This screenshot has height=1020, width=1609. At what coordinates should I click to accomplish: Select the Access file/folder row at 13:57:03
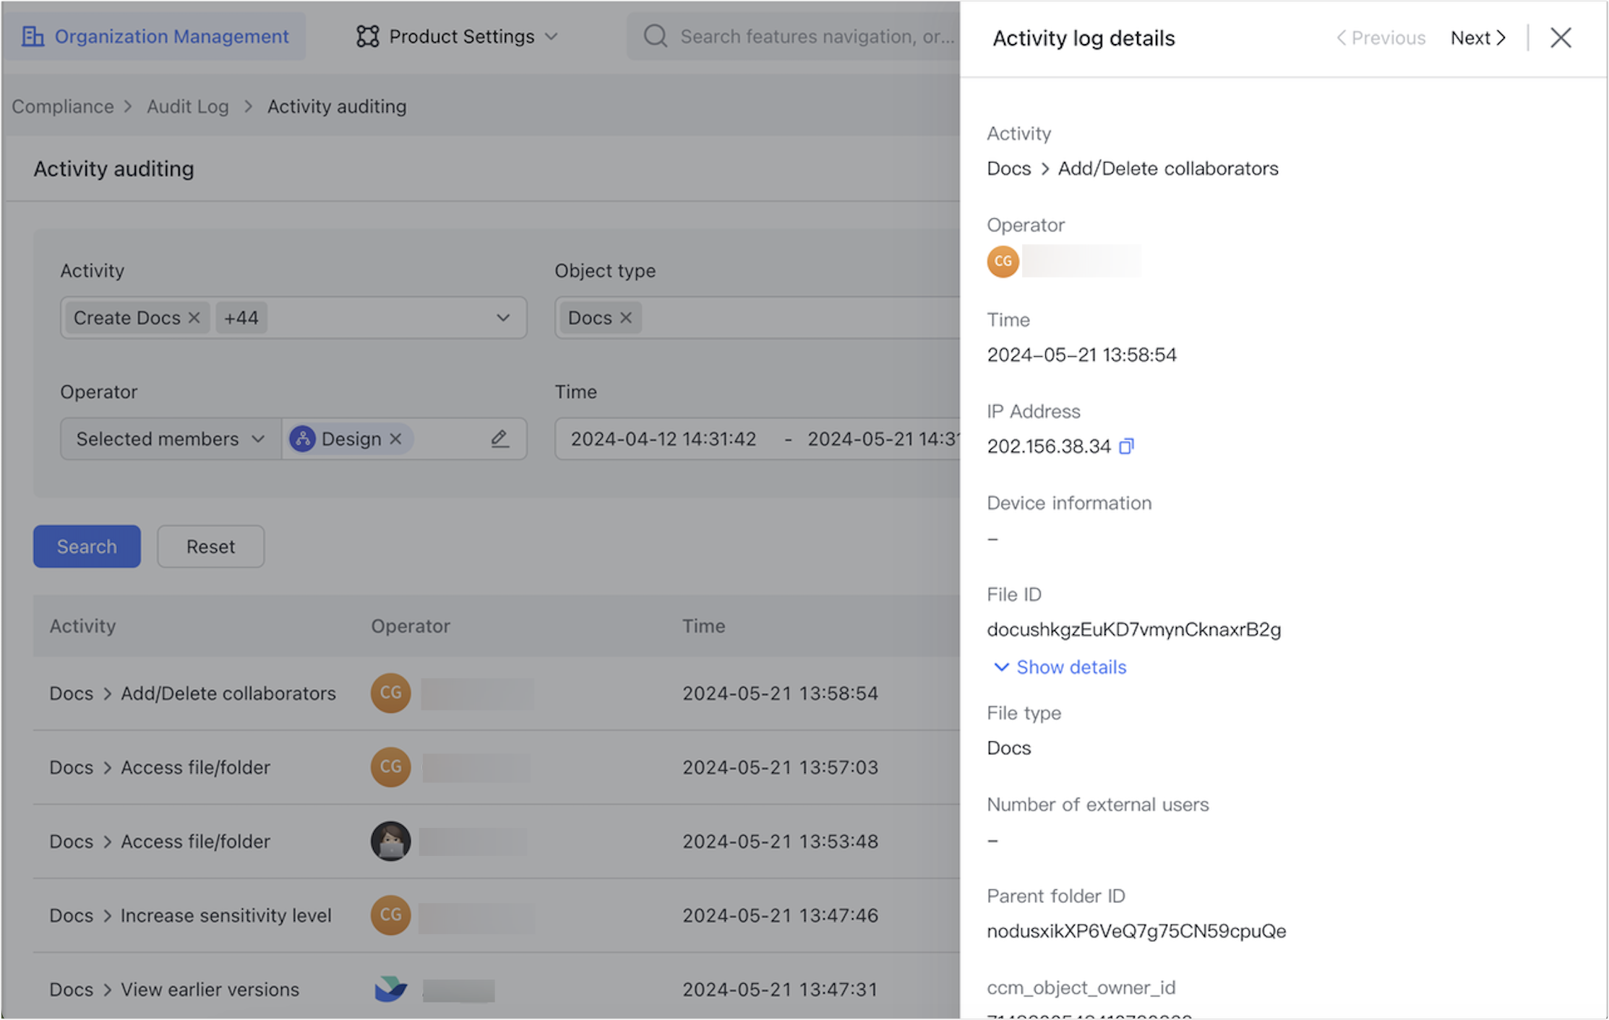(497, 767)
